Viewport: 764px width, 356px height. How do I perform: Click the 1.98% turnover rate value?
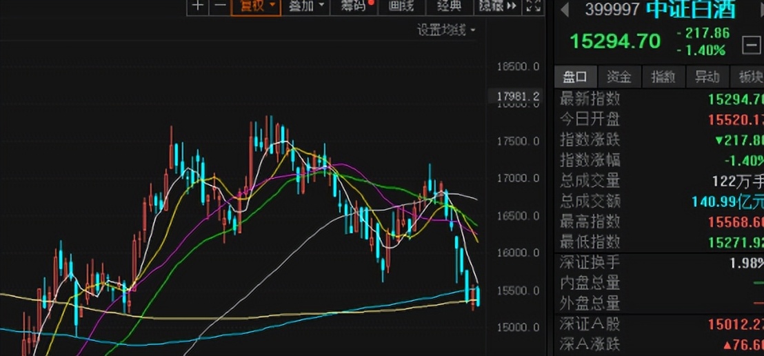click(747, 263)
